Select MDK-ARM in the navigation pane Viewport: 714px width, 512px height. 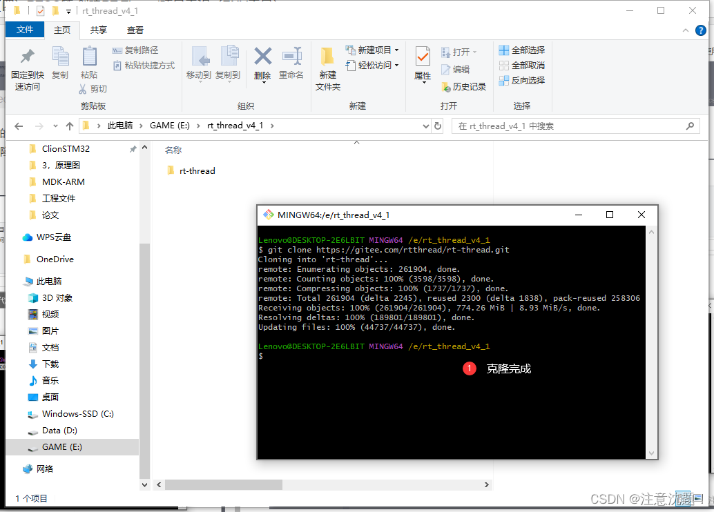(x=64, y=182)
